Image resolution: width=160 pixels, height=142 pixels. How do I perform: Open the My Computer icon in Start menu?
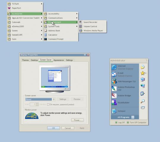143,80
